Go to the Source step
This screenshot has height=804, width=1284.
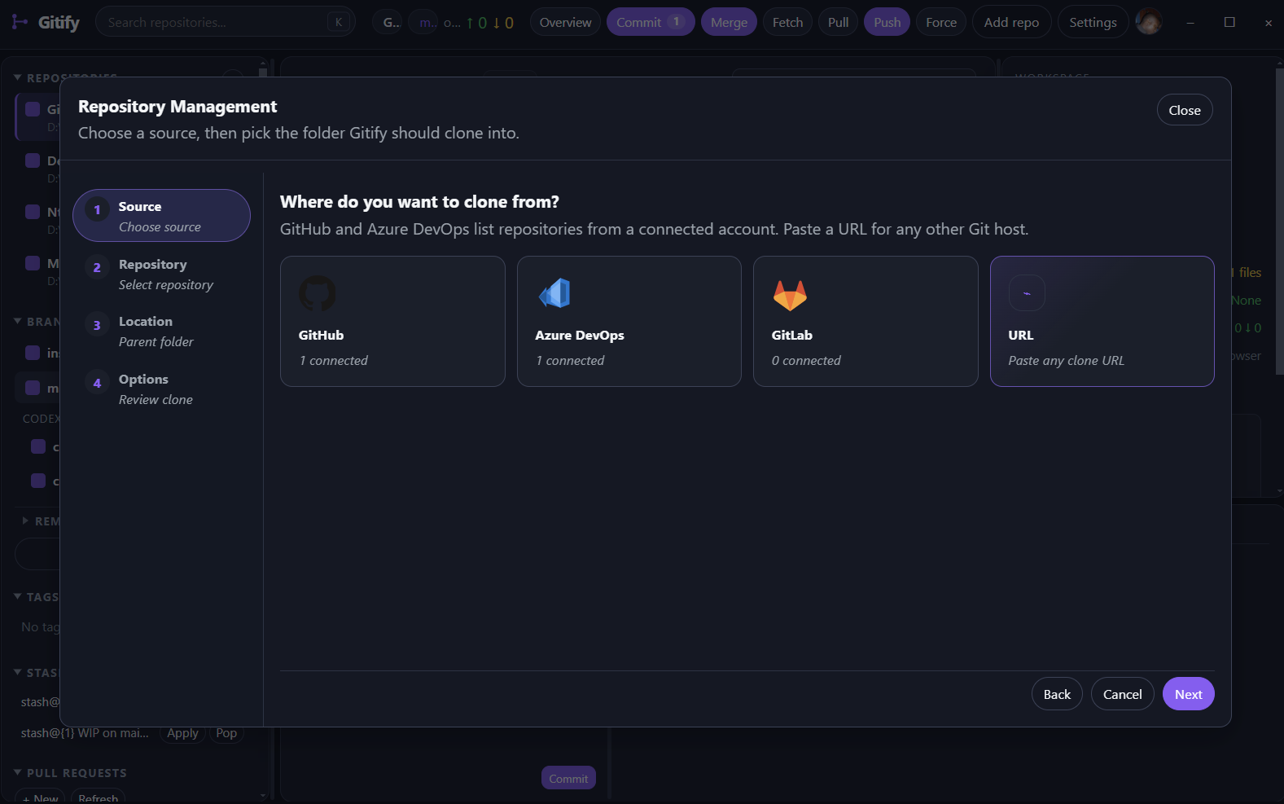(161, 216)
